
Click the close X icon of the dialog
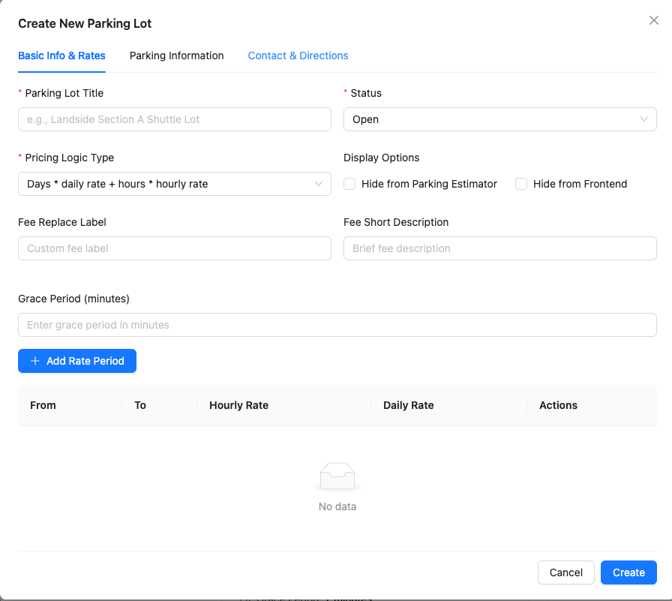pos(653,20)
